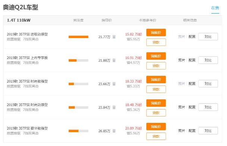Click the 15.82万起 local reference price
The height and width of the screenshot is (146, 227).
coord(133,34)
